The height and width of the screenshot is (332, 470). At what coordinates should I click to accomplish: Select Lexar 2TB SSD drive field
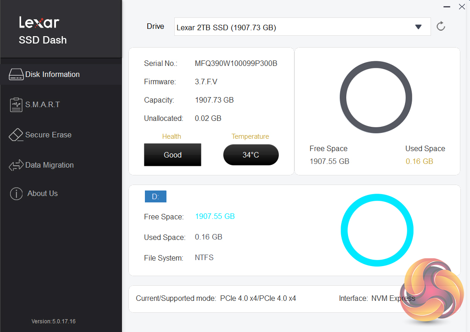pos(303,27)
